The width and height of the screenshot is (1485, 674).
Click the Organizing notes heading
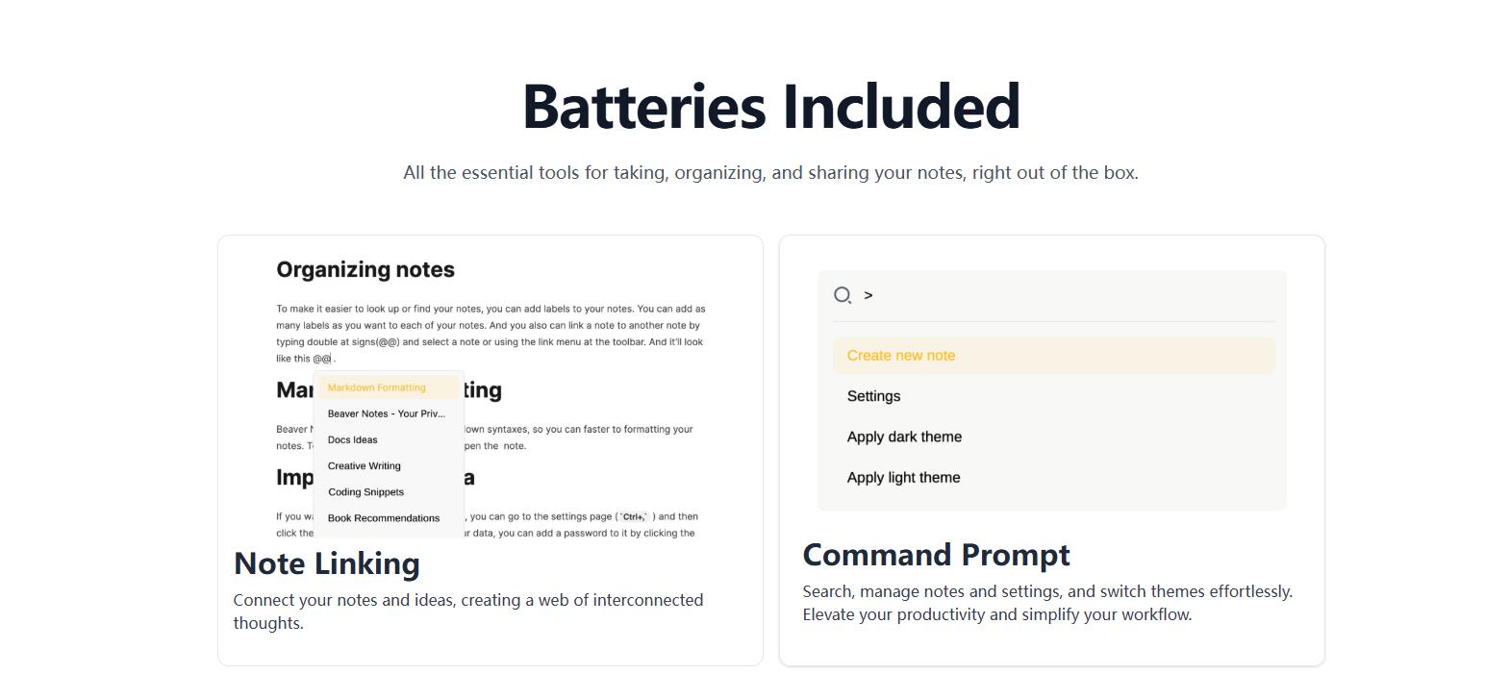point(365,270)
